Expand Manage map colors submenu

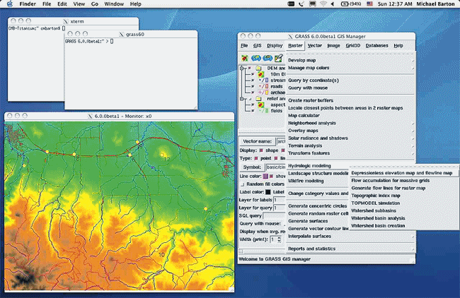point(350,68)
